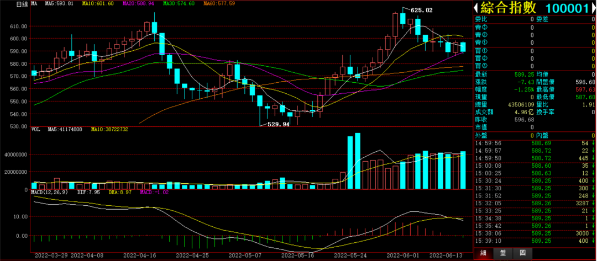Click the stock code 100001
The height and width of the screenshot is (261, 597).
[567, 8]
